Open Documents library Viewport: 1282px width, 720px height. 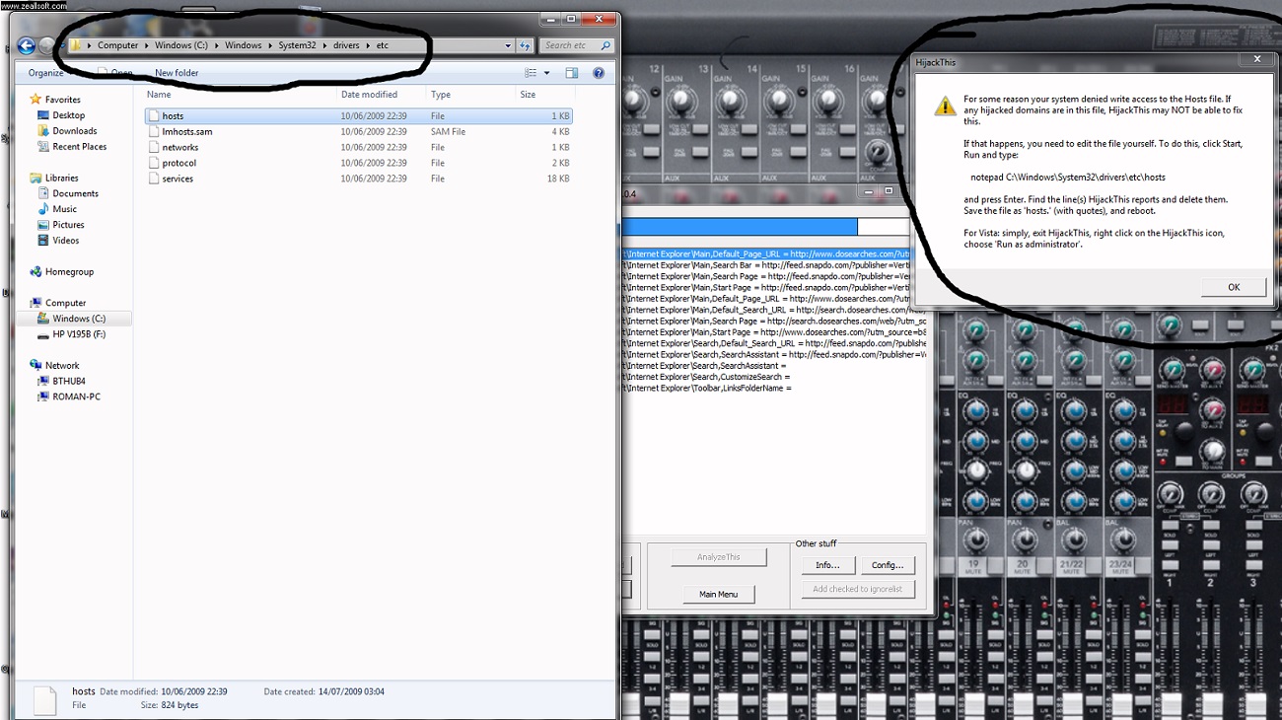pyautogui.click(x=75, y=193)
